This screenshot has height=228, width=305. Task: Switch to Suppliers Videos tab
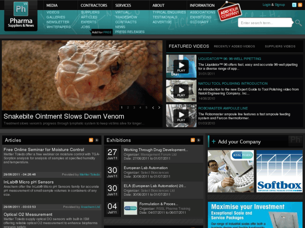click(x=280, y=46)
